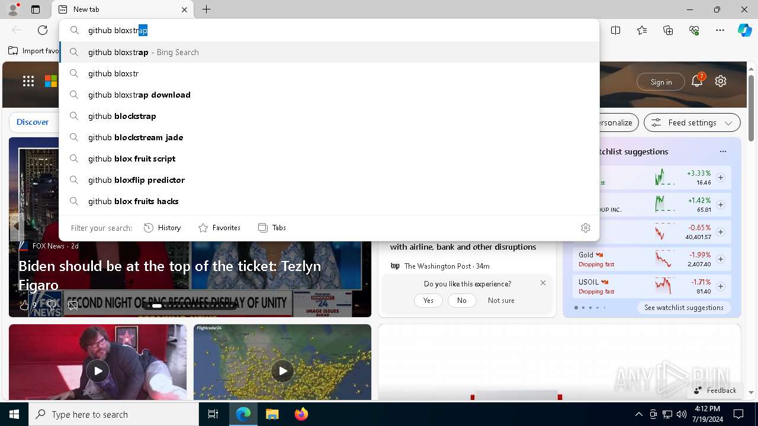Click Import favorites in the bookmarks bar
Screen dimensions: 758x426
pos(34,51)
